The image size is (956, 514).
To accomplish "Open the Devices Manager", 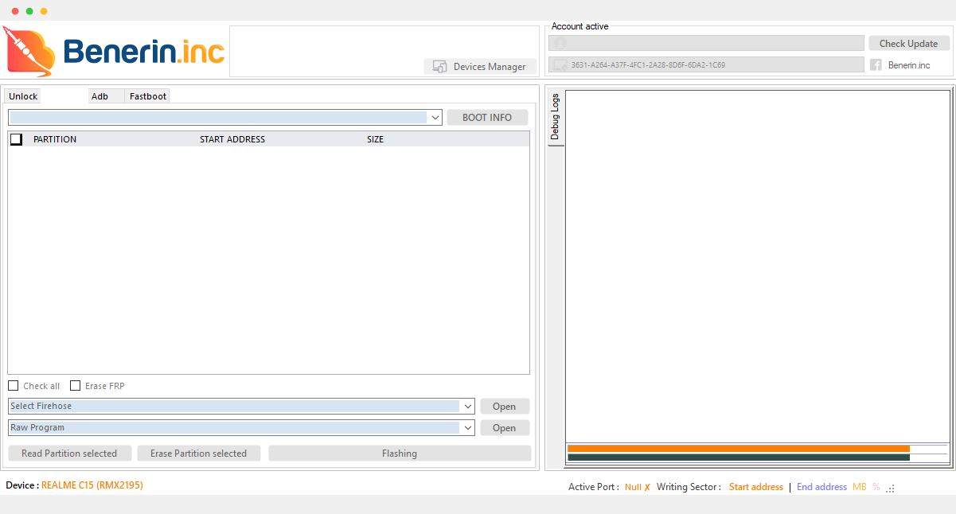I will point(480,67).
